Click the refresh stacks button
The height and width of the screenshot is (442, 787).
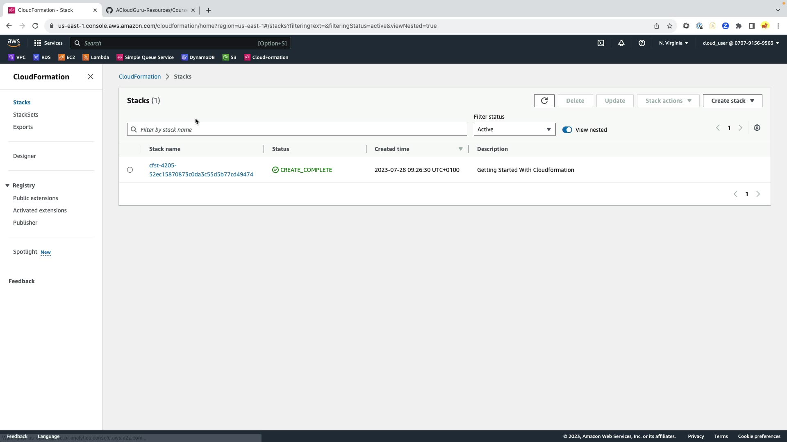click(544, 101)
